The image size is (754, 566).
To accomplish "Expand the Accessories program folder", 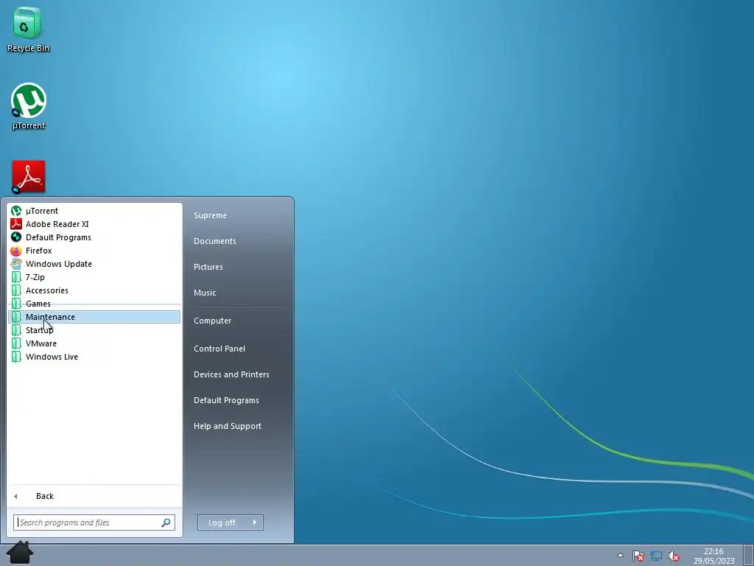I will pyautogui.click(x=94, y=290).
